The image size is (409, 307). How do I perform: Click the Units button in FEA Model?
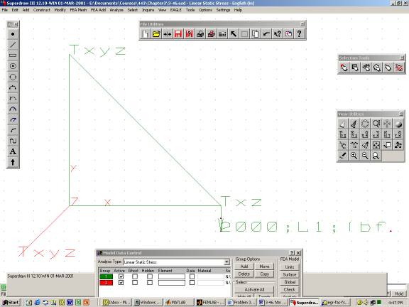point(289,267)
